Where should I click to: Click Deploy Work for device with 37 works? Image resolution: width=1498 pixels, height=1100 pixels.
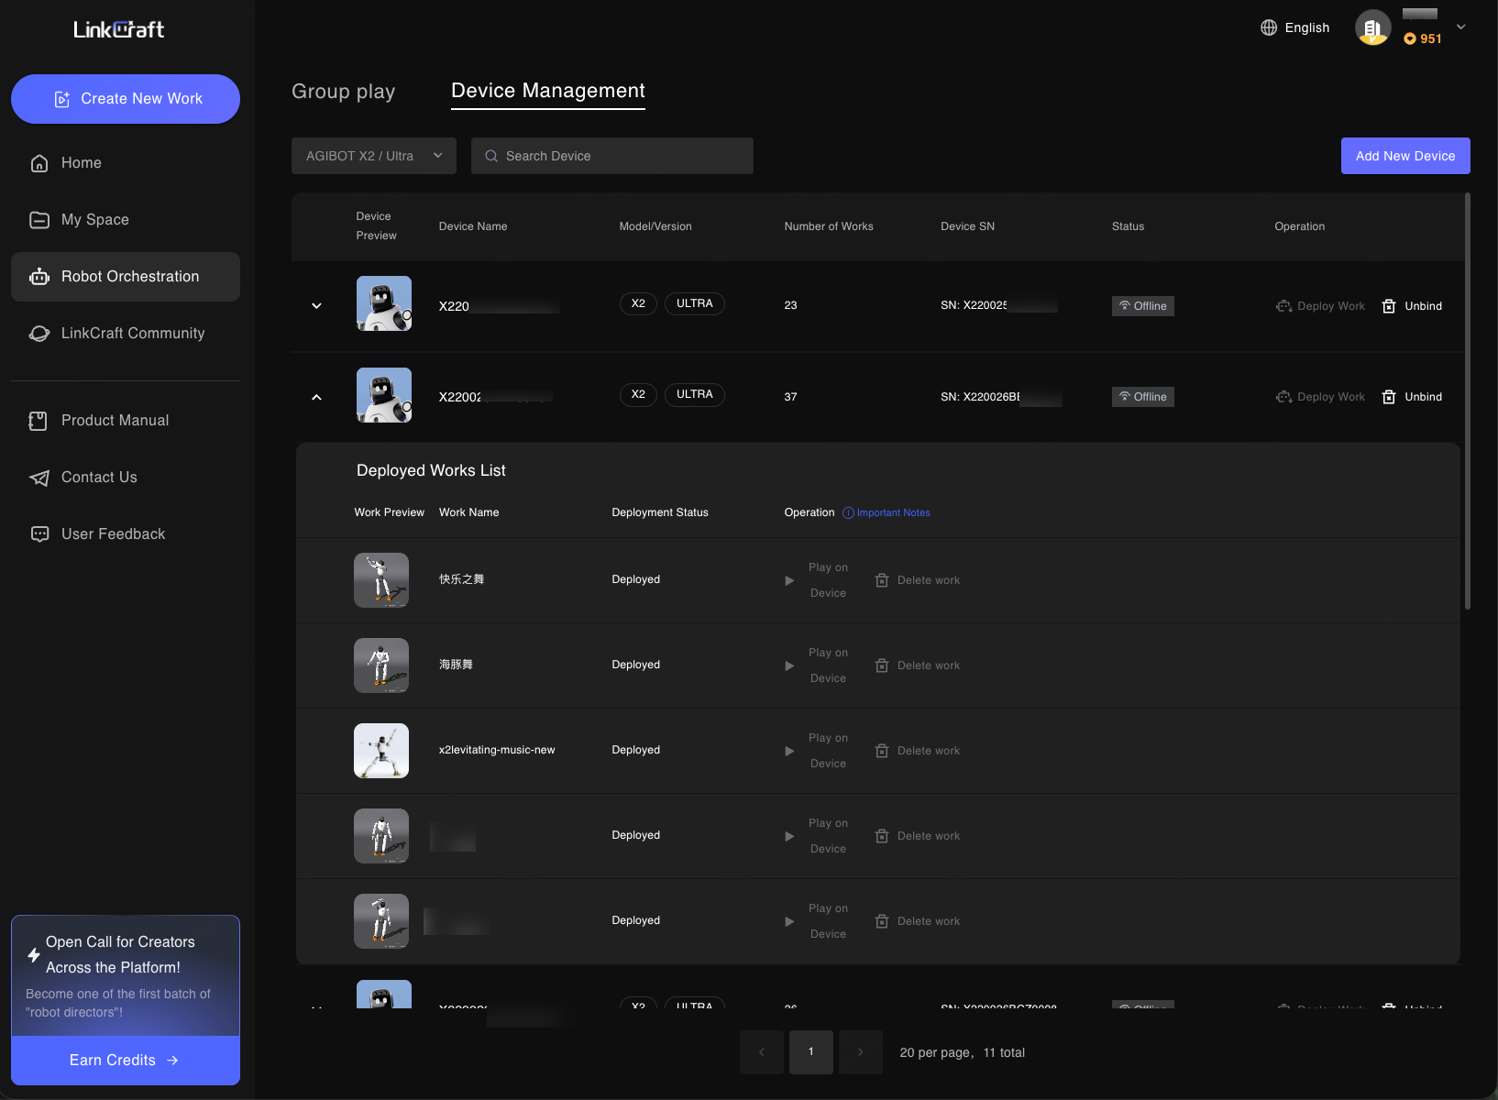click(x=1320, y=397)
